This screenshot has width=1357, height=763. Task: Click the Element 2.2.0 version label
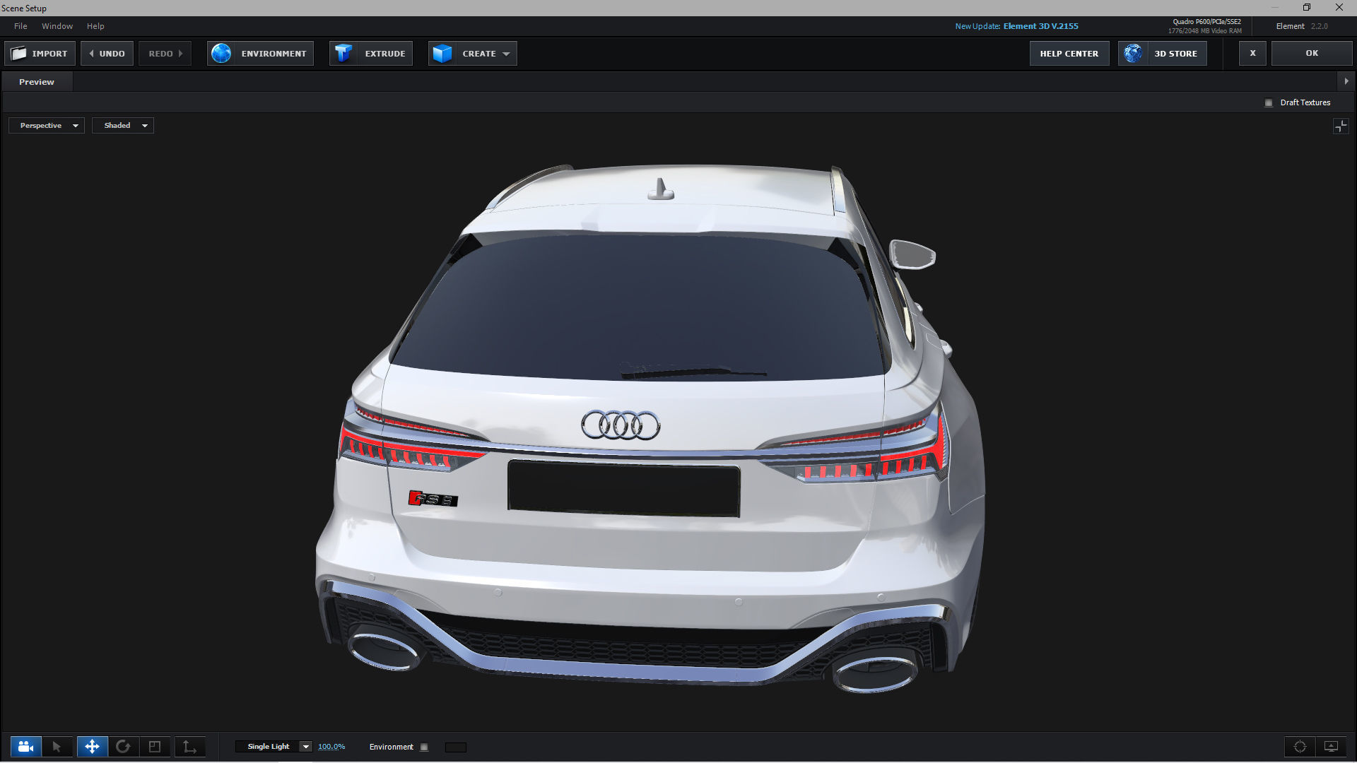(x=1302, y=26)
